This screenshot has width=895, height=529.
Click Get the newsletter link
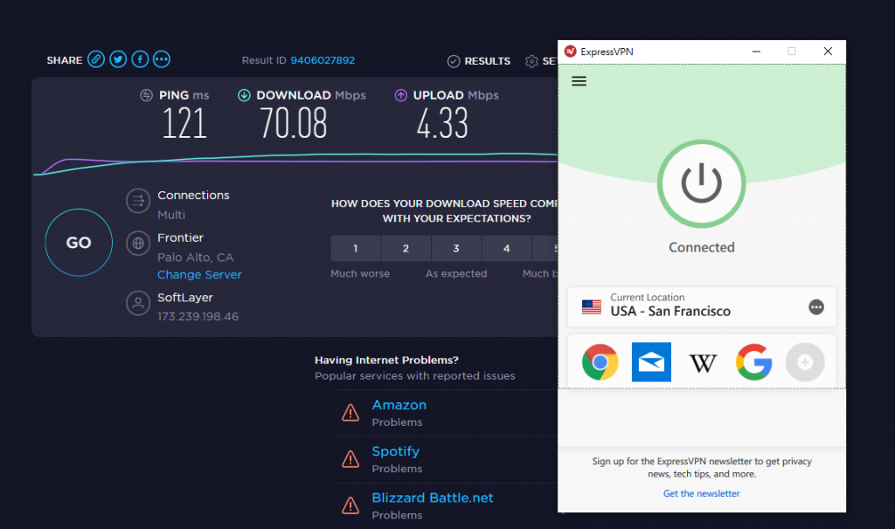coord(702,494)
